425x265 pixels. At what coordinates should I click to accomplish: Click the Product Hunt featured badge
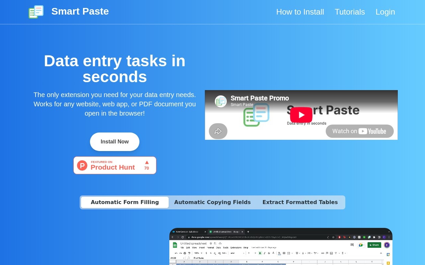point(115,165)
